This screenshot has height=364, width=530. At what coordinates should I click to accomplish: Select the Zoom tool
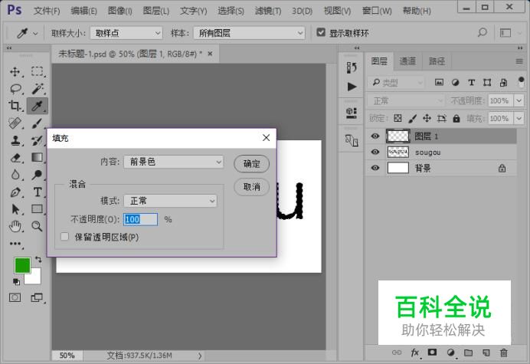click(x=38, y=226)
